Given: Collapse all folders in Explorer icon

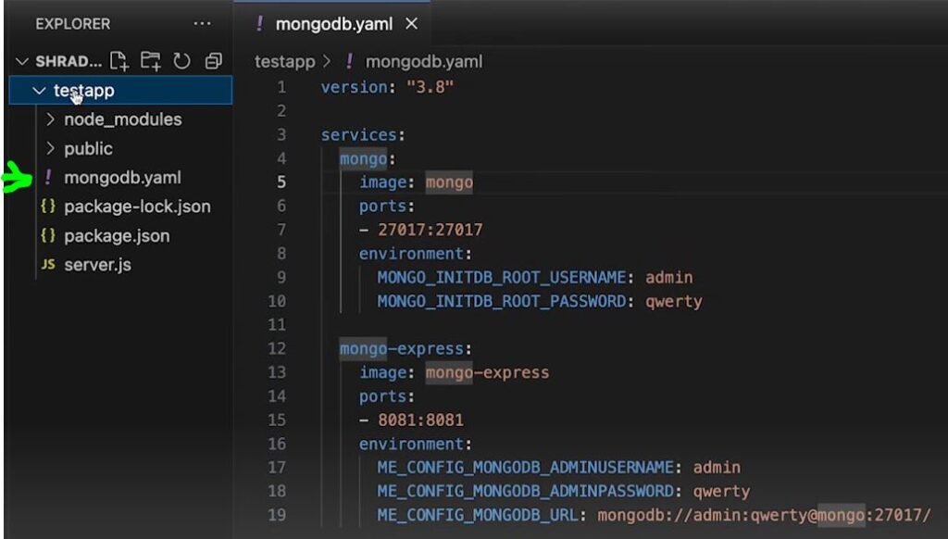Looking at the screenshot, I should coord(214,61).
